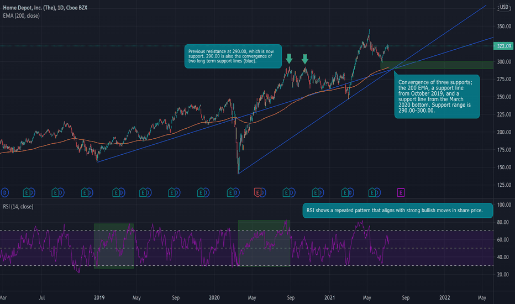Click the 2022 label on time axis
This screenshot has height=304, width=515.
click(445, 297)
